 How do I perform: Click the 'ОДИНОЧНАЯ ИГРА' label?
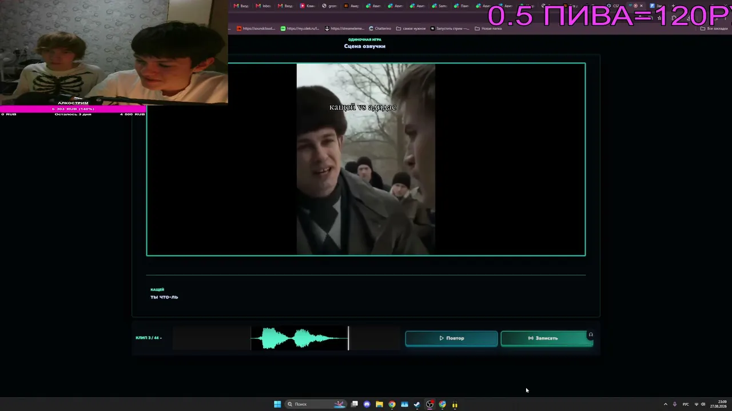[x=365, y=39]
